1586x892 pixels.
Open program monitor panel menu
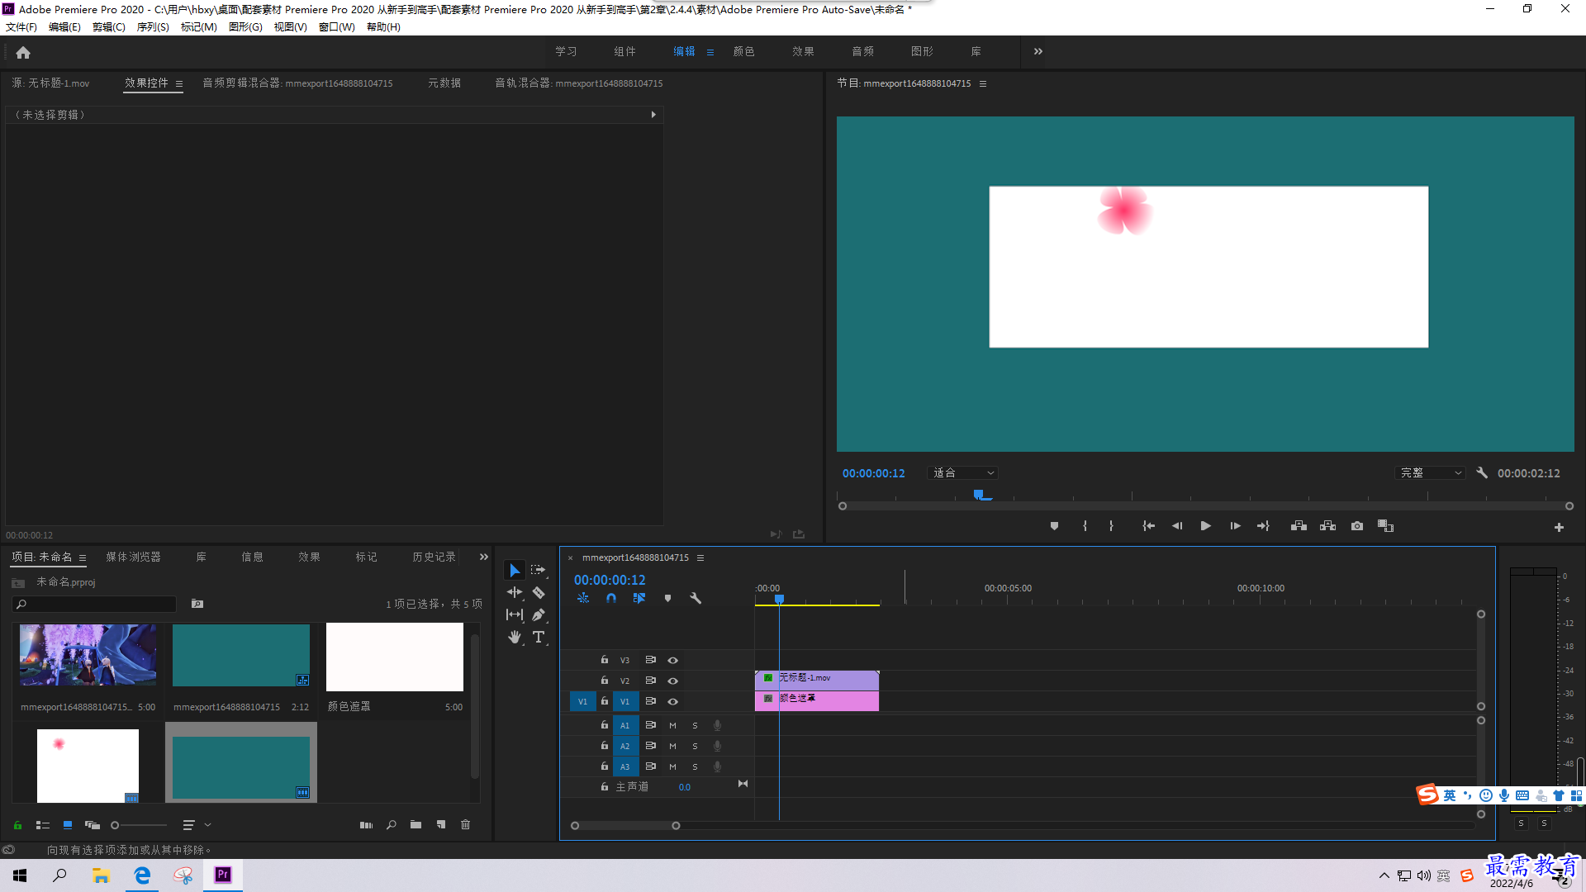tap(982, 83)
